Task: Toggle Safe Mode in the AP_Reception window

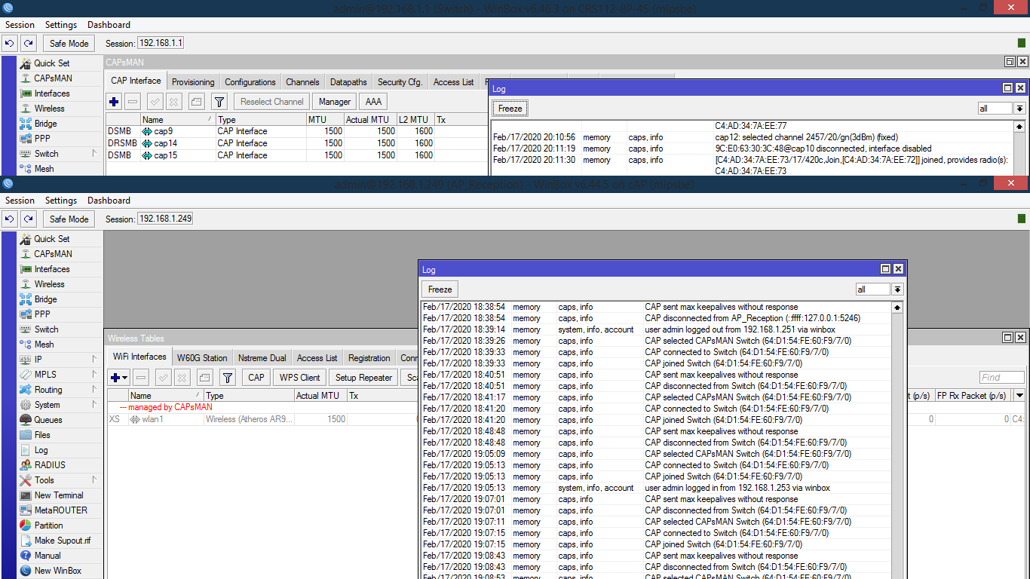Action: point(69,219)
